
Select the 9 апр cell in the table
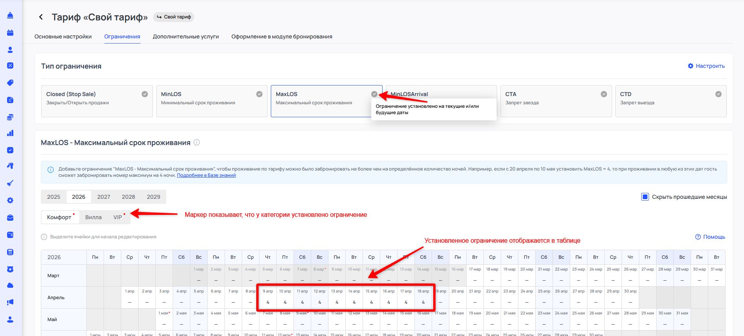268,298
